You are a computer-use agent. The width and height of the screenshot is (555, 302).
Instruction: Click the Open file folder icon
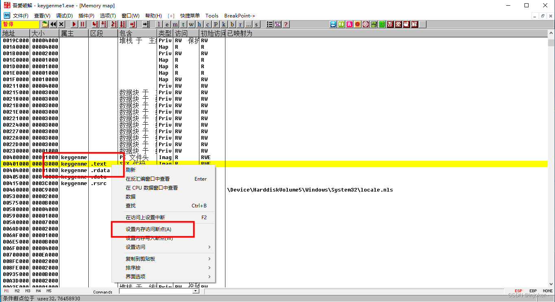(45, 24)
